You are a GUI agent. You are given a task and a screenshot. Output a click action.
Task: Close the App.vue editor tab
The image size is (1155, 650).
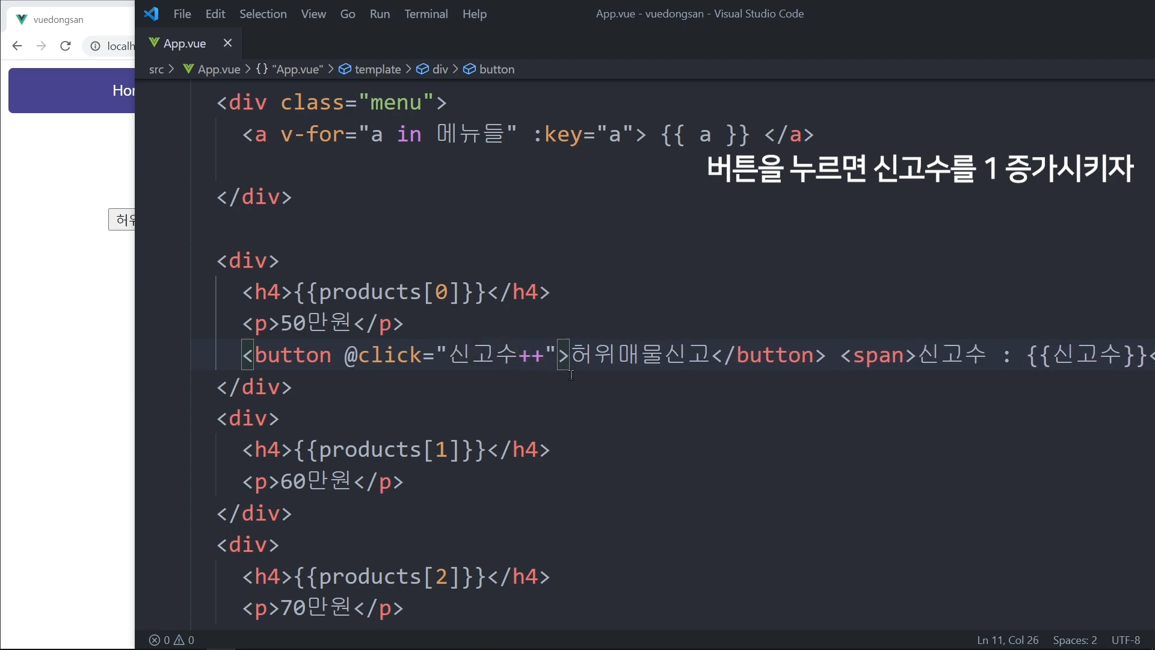tap(227, 43)
